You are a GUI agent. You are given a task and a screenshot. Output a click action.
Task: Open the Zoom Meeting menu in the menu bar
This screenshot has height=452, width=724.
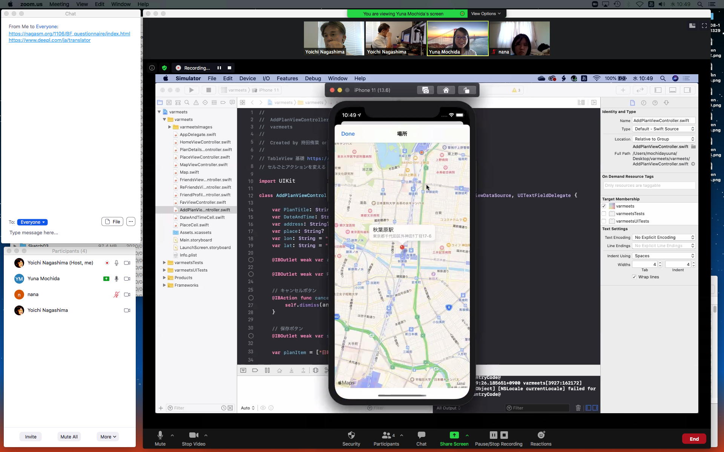point(59,4)
